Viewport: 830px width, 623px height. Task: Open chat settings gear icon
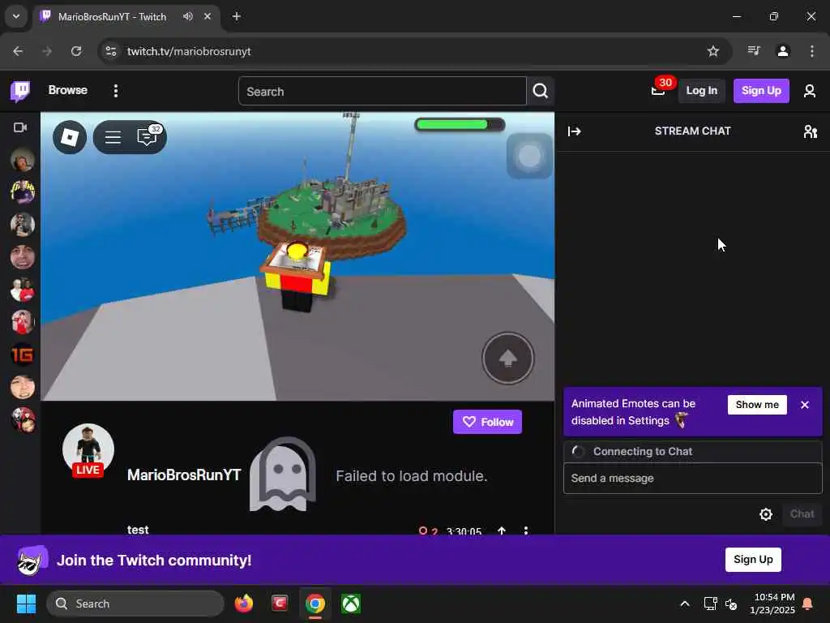coord(765,514)
